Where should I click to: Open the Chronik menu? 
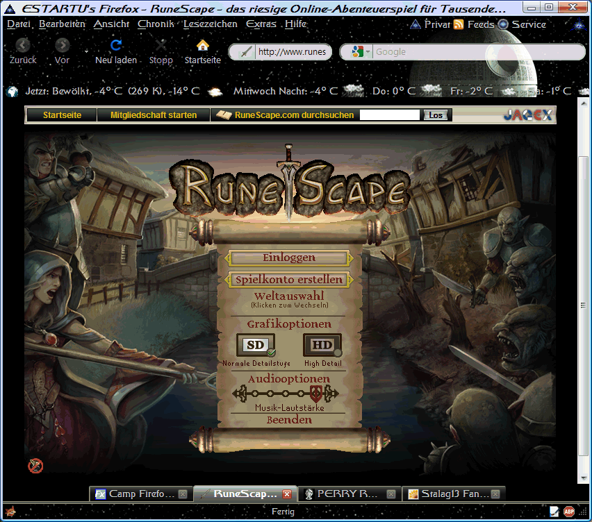[x=156, y=24]
